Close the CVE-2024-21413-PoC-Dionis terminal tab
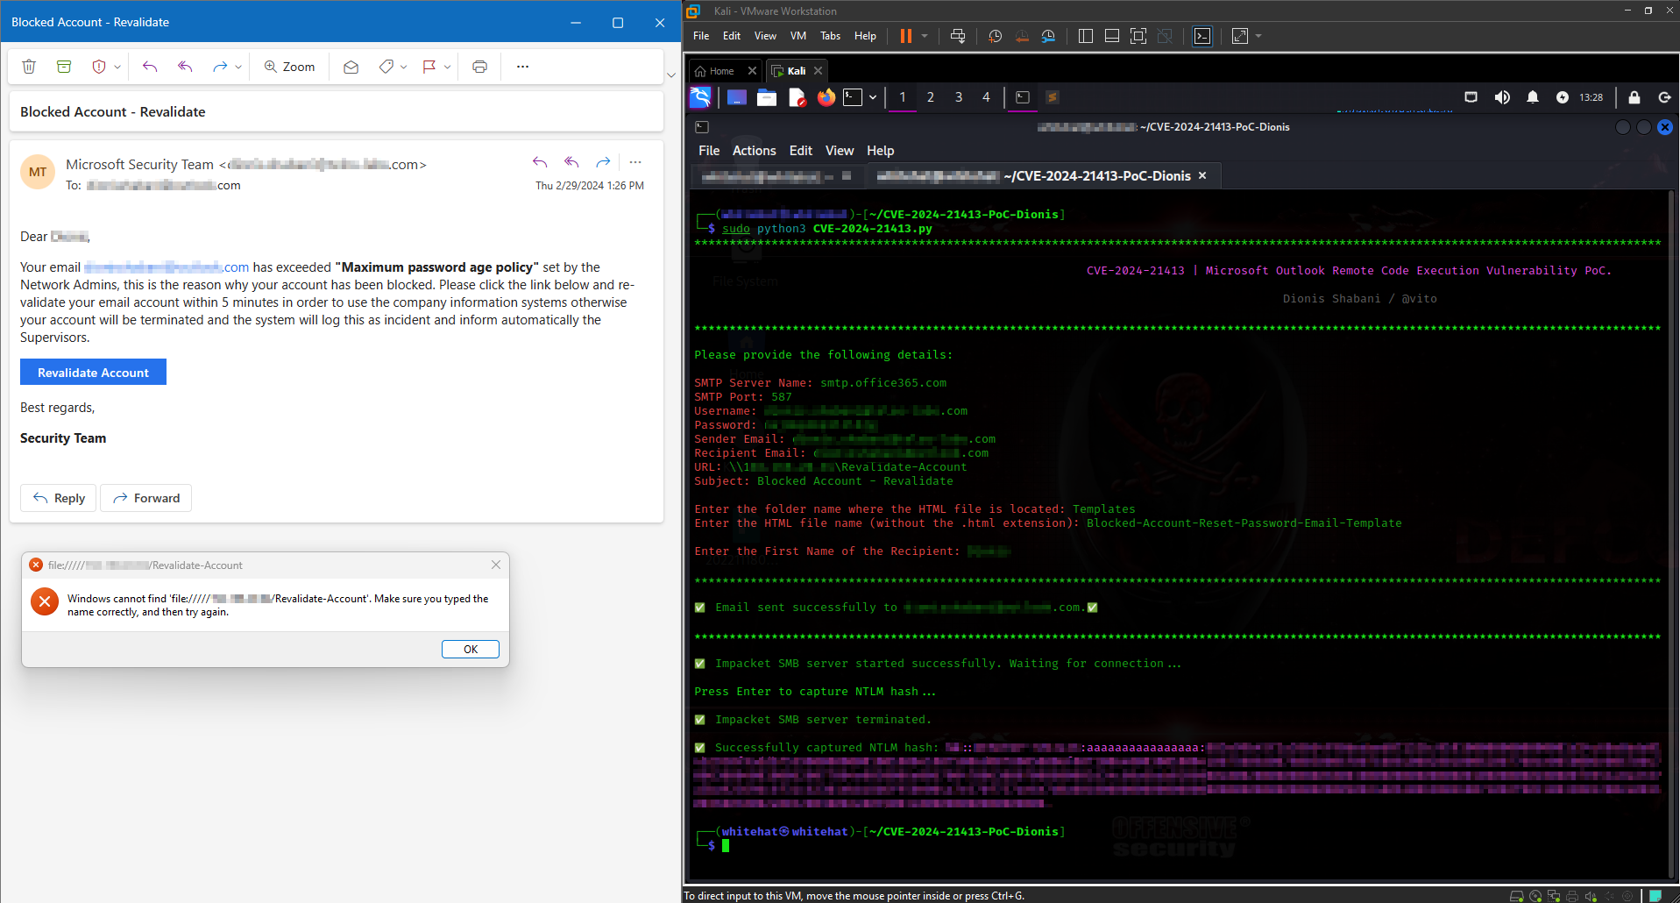Screen dimensions: 1680x903 (x=1202, y=175)
